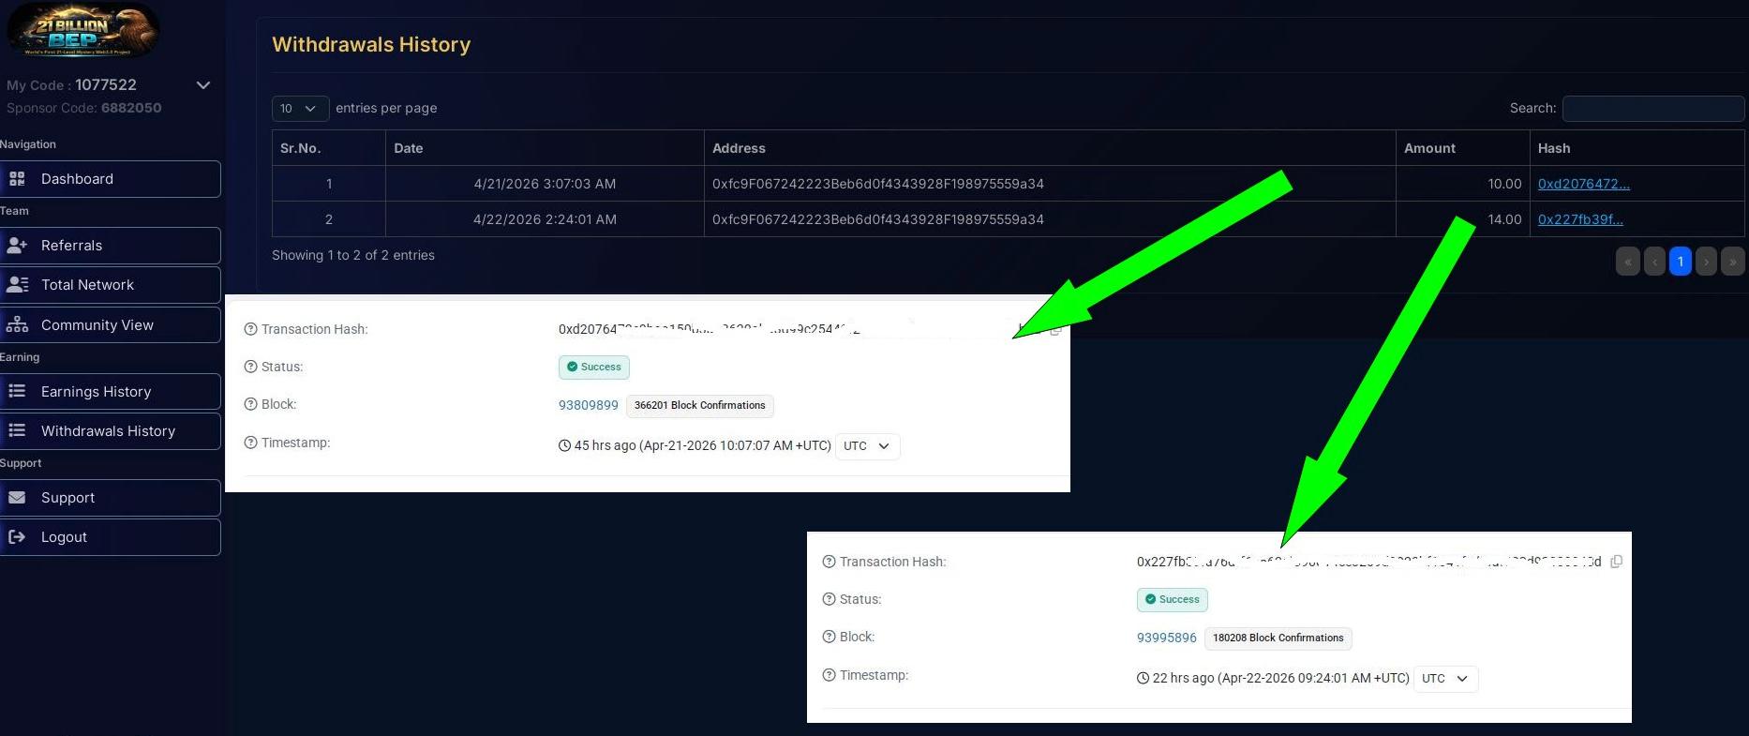Copy the 0x227fb transaction hash

(x=1616, y=562)
